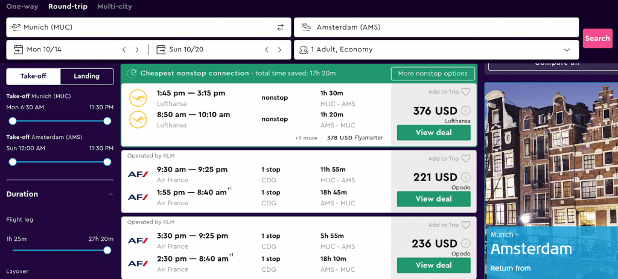The height and width of the screenshot is (279, 618).
Task: Click Munich take-off latest time slider handle
Action: tap(107, 121)
